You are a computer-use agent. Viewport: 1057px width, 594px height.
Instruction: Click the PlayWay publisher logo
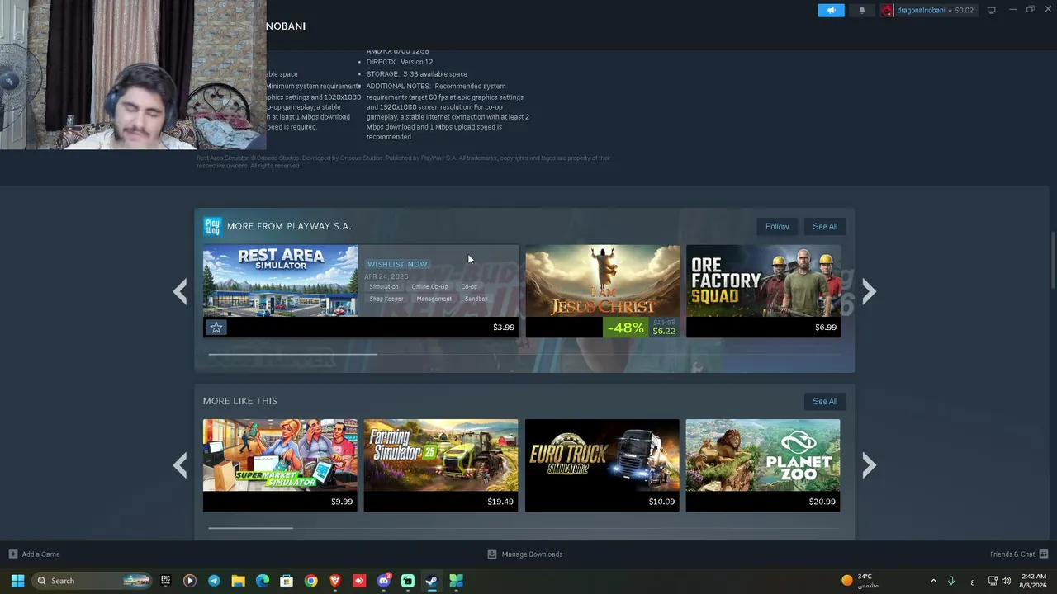(x=212, y=226)
